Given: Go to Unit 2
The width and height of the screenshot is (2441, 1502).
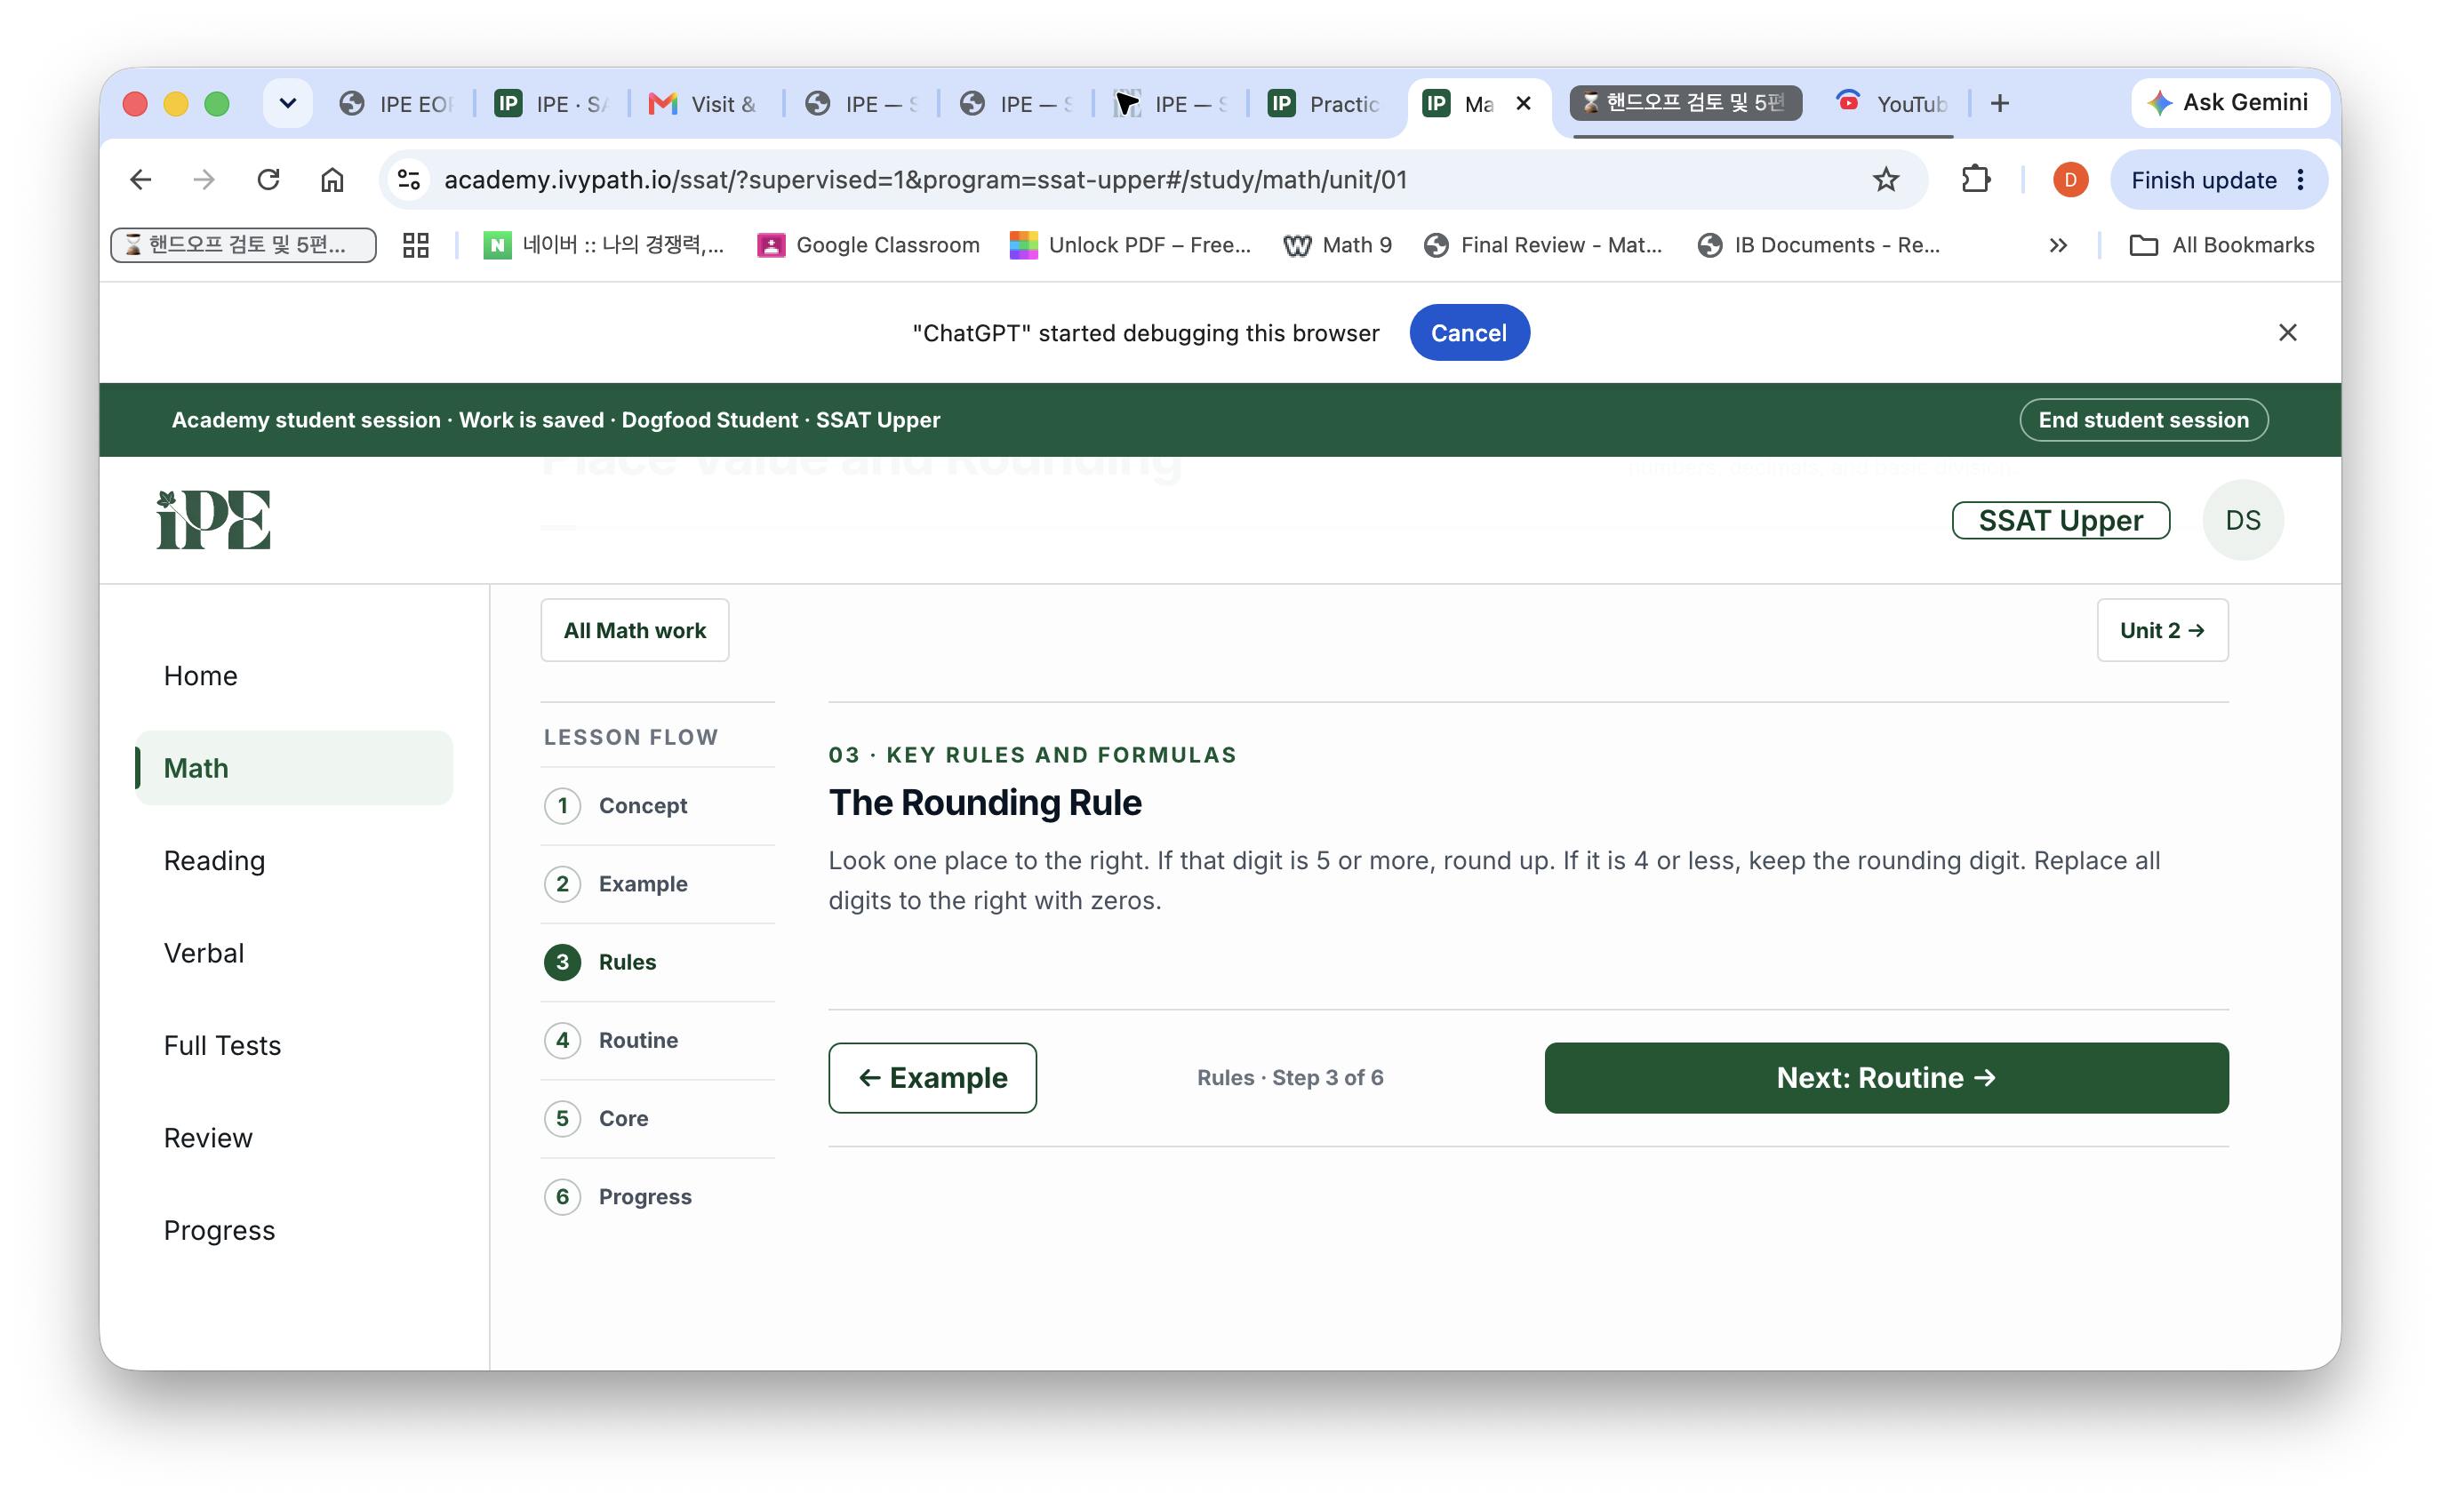Looking at the screenshot, I should 2161,631.
